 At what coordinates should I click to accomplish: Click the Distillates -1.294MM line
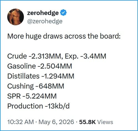coord(41,76)
